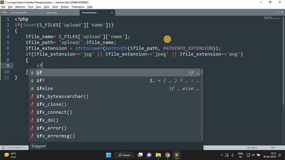The height and width of the screenshot is (160, 285).
Task: Click the minimap code preview
Action: (x=272, y=18)
